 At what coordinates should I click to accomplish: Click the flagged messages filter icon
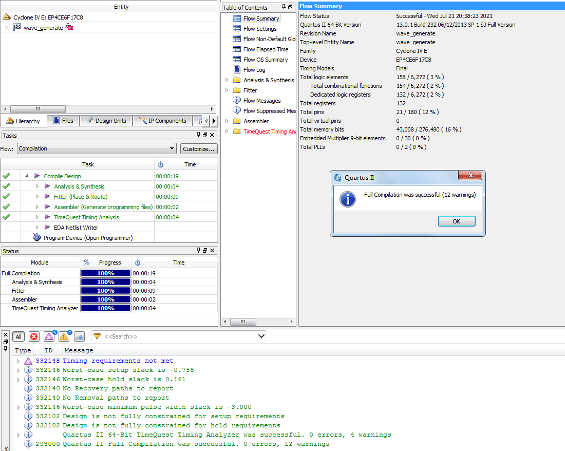[x=79, y=336]
